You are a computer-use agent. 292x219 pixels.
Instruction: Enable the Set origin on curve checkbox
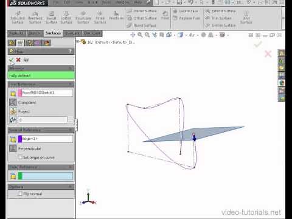tap(20, 157)
